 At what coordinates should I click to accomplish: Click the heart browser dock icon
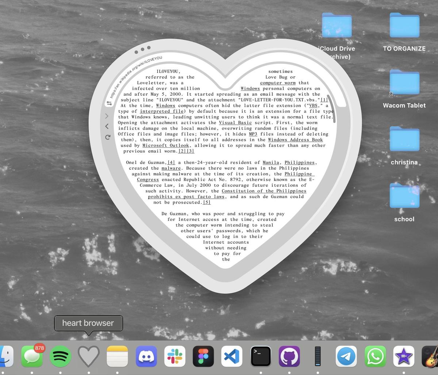point(89,356)
